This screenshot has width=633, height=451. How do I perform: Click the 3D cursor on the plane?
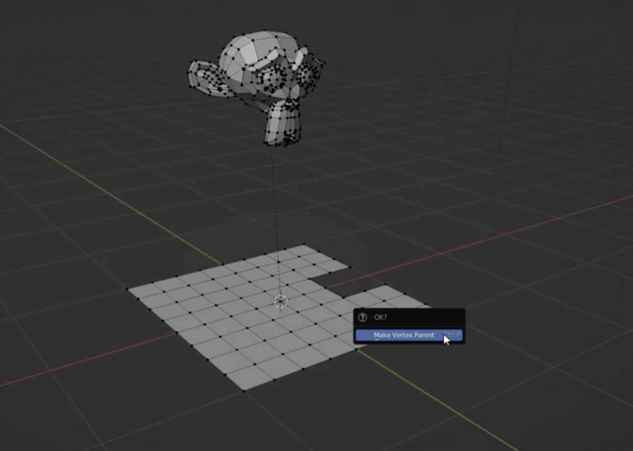pyautogui.click(x=281, y=302)
